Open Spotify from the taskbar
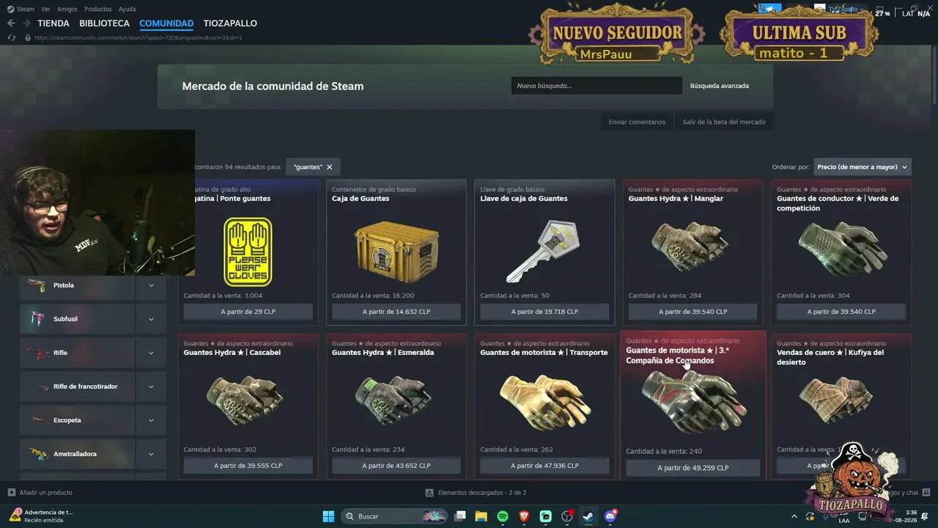Image resolution: width=938 pixels, height=528 pixels. pos(503,516)
